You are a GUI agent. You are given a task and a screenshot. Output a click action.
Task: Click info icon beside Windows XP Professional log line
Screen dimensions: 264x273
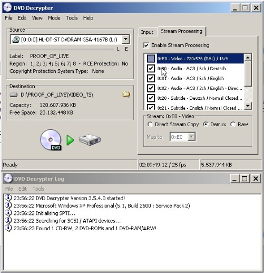pos(8,205)
